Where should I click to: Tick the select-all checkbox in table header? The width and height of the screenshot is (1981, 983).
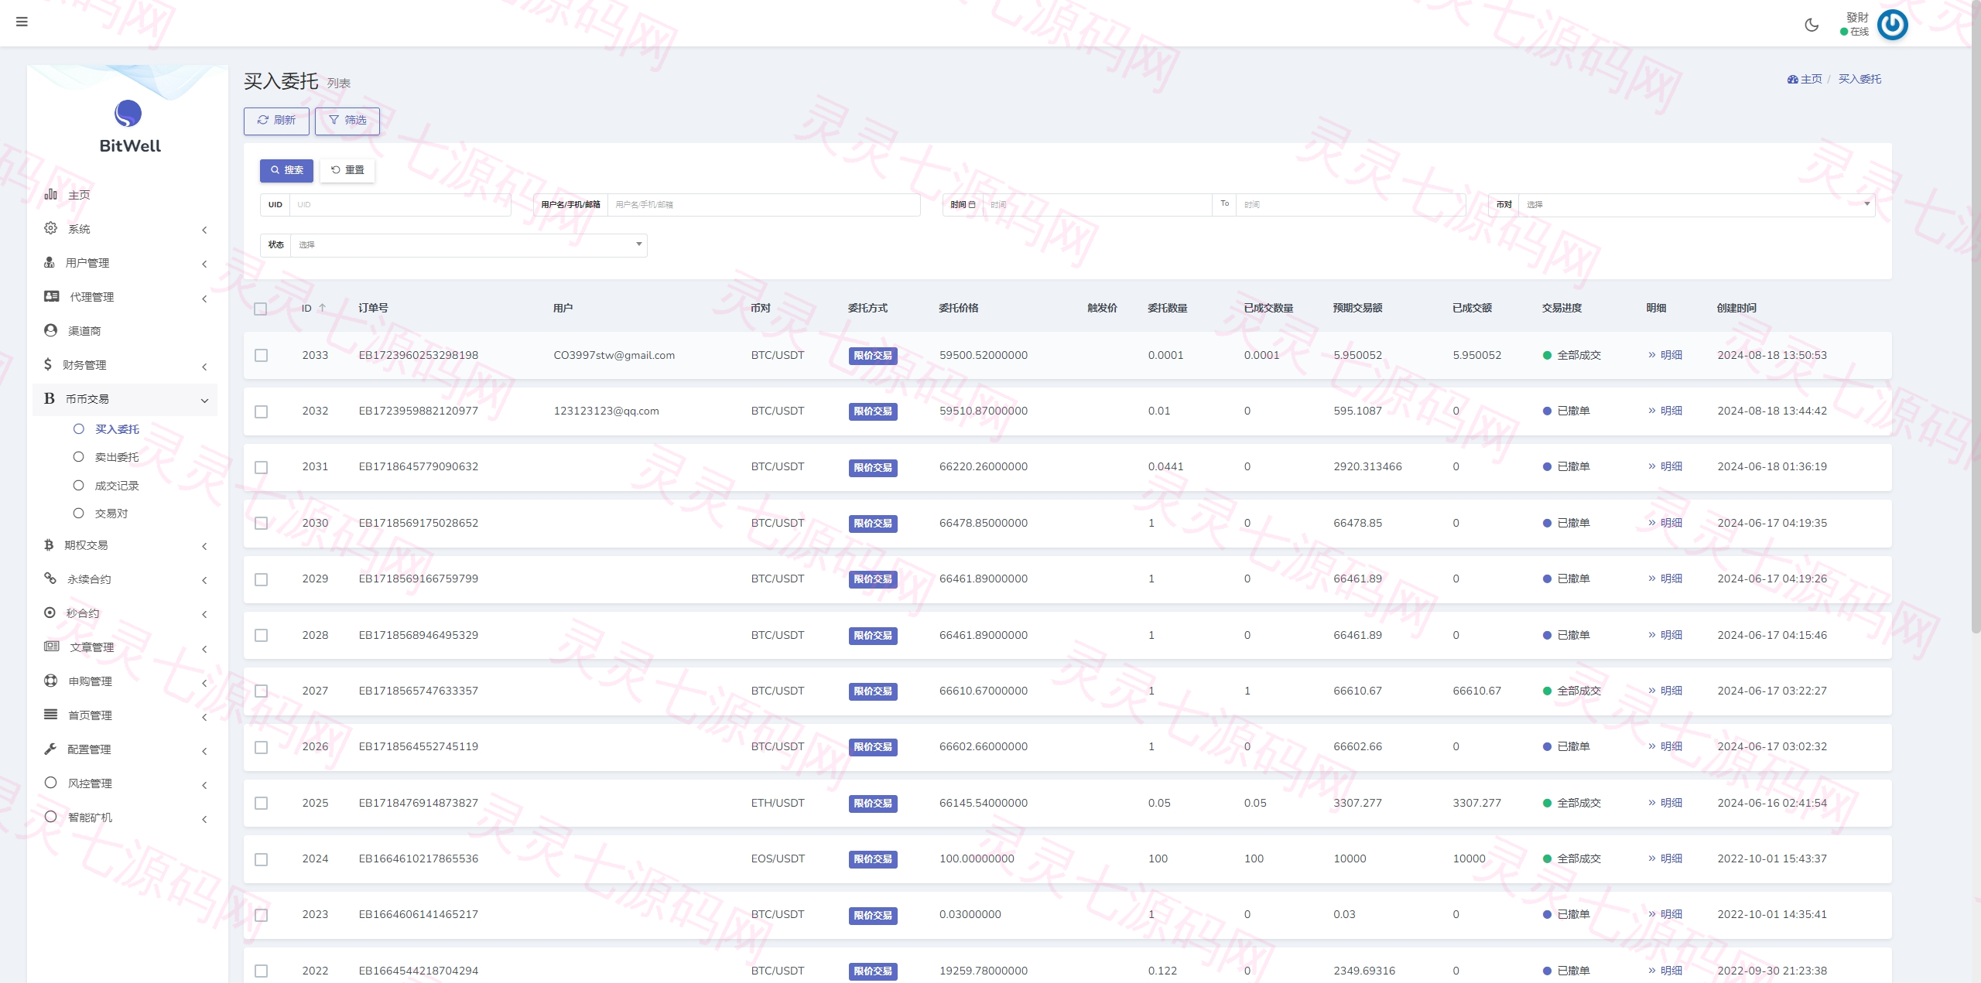pyautogui.click(x=261, y=309)
